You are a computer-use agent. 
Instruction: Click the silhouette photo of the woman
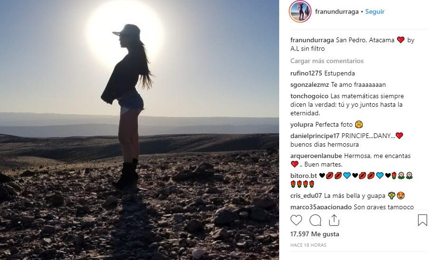139,130
